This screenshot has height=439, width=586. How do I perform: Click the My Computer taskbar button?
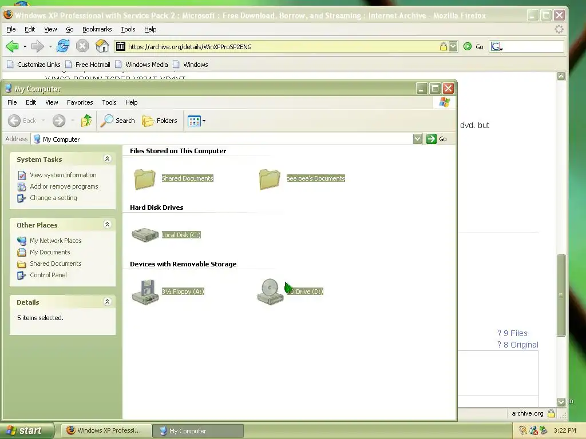pos(198,431)
